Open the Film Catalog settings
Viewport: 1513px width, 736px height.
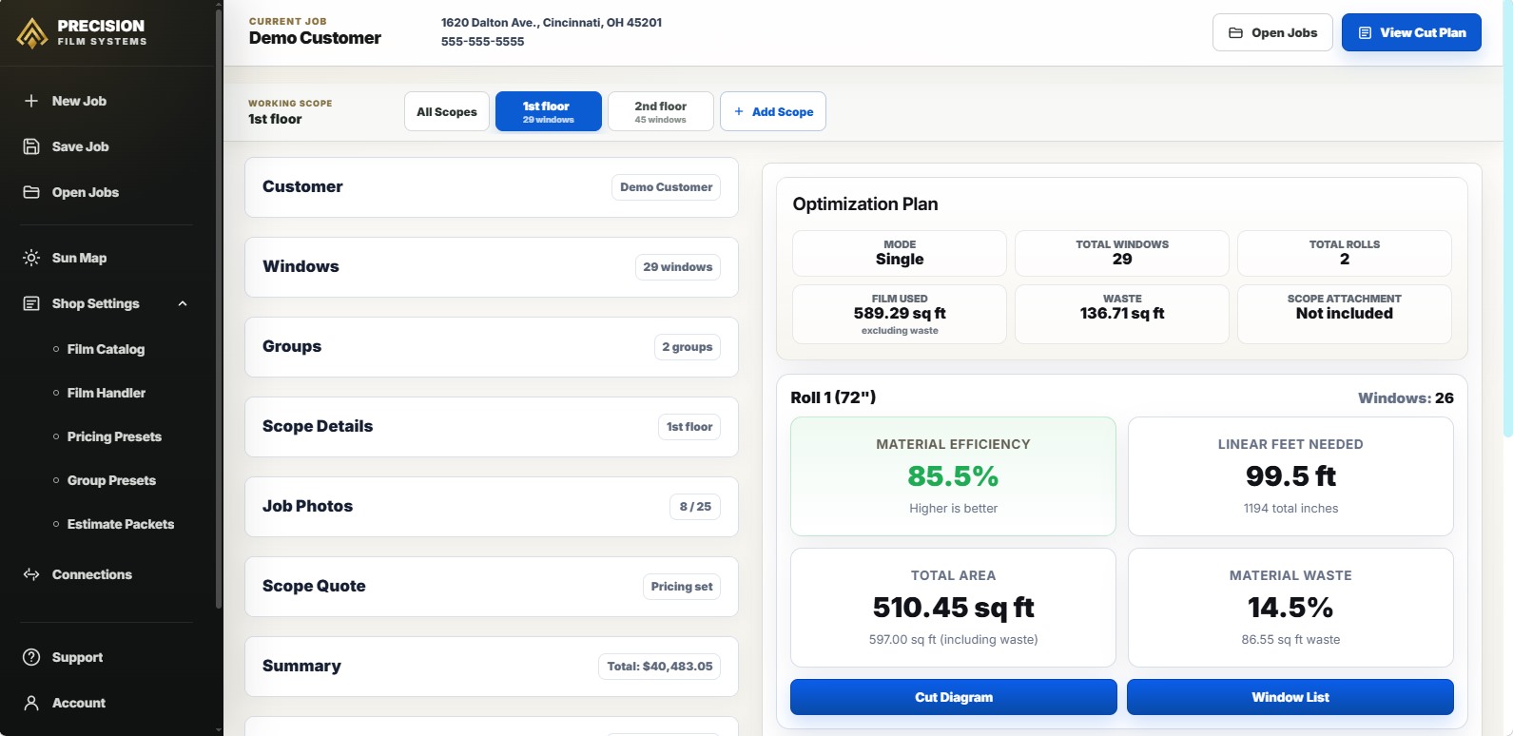[x=106, y=349]
